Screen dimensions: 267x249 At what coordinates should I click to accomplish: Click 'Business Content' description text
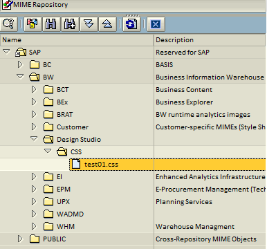point(184,90)
